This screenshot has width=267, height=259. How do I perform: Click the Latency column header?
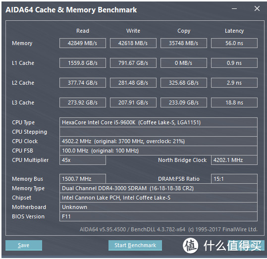[x=234, y=31]
